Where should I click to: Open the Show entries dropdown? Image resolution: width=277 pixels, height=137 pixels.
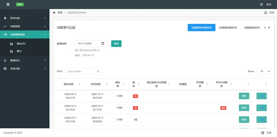tap(263, 71)
